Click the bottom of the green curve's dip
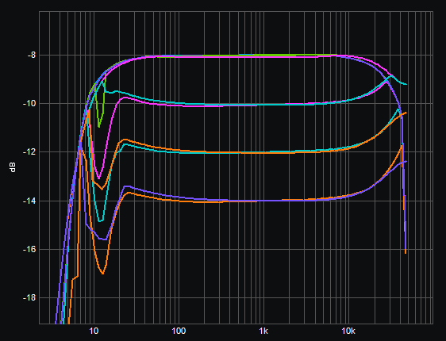The image size is (446, 341). pyautogui.click(x=98, y=126)
